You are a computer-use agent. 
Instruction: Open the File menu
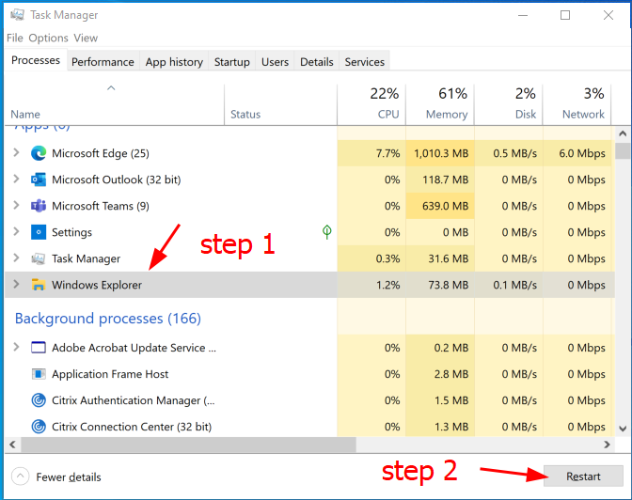click(x=15, y=38)
